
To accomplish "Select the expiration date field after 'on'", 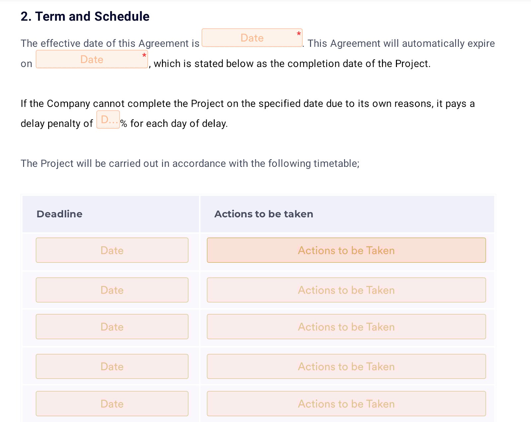I will tap(92, 60).
